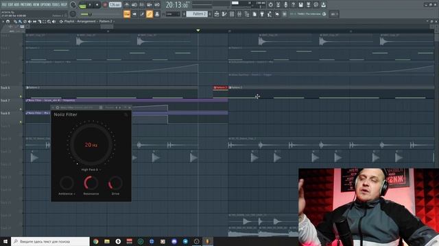Open the Noiiz Filter plugin gear options
439x246 pixels.
(58, 107)
